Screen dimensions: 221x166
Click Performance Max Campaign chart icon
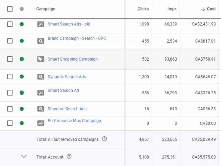tap(41, 123)
